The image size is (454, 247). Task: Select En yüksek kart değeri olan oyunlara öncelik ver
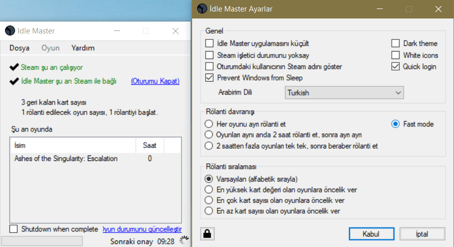pos(209,189)
